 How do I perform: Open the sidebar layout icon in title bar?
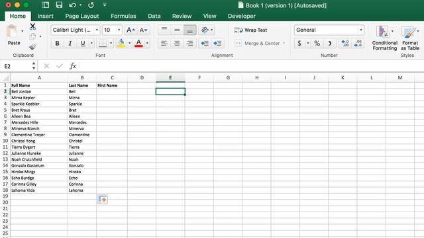tap(46, 5)
